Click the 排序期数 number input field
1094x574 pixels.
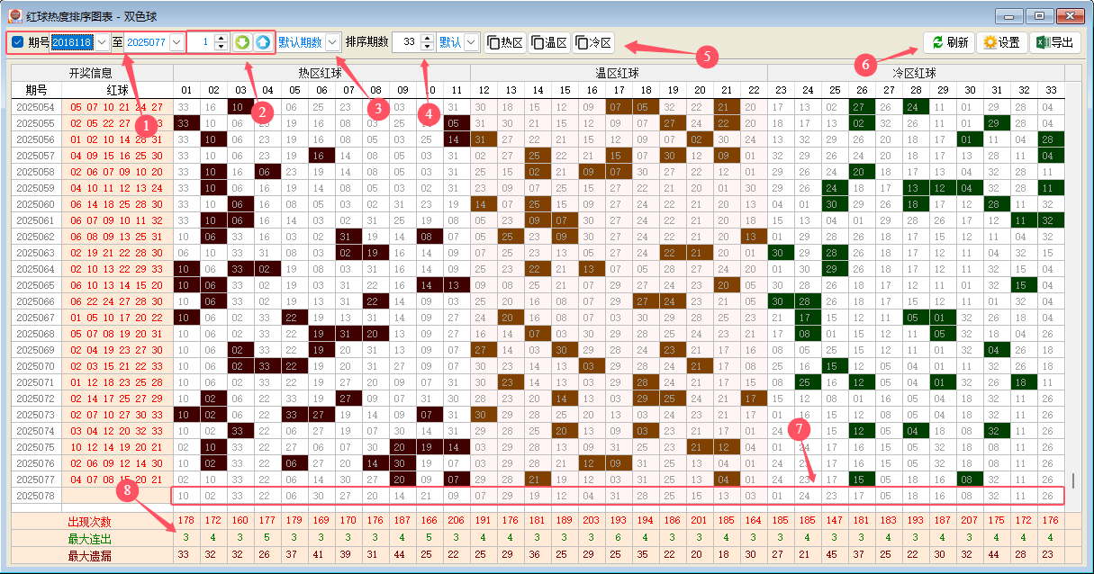pyautogui.click(x=406, y=42)
